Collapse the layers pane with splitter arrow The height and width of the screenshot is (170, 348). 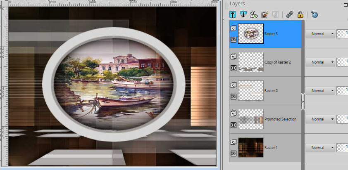coord(303,101)
